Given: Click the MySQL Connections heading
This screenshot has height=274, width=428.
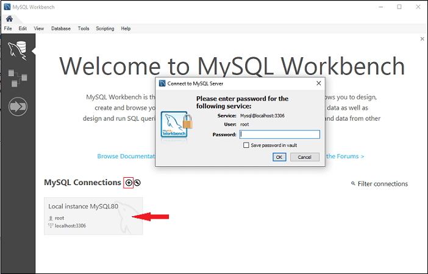Looking at the screenshot, I should click(82, 183).
